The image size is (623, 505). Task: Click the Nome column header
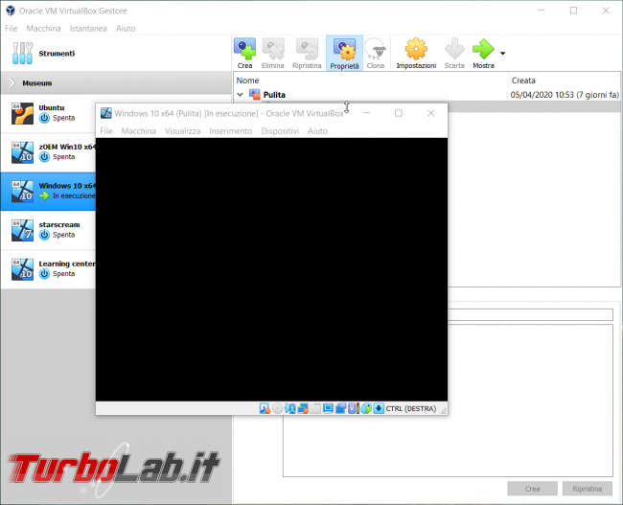point(247,80)
